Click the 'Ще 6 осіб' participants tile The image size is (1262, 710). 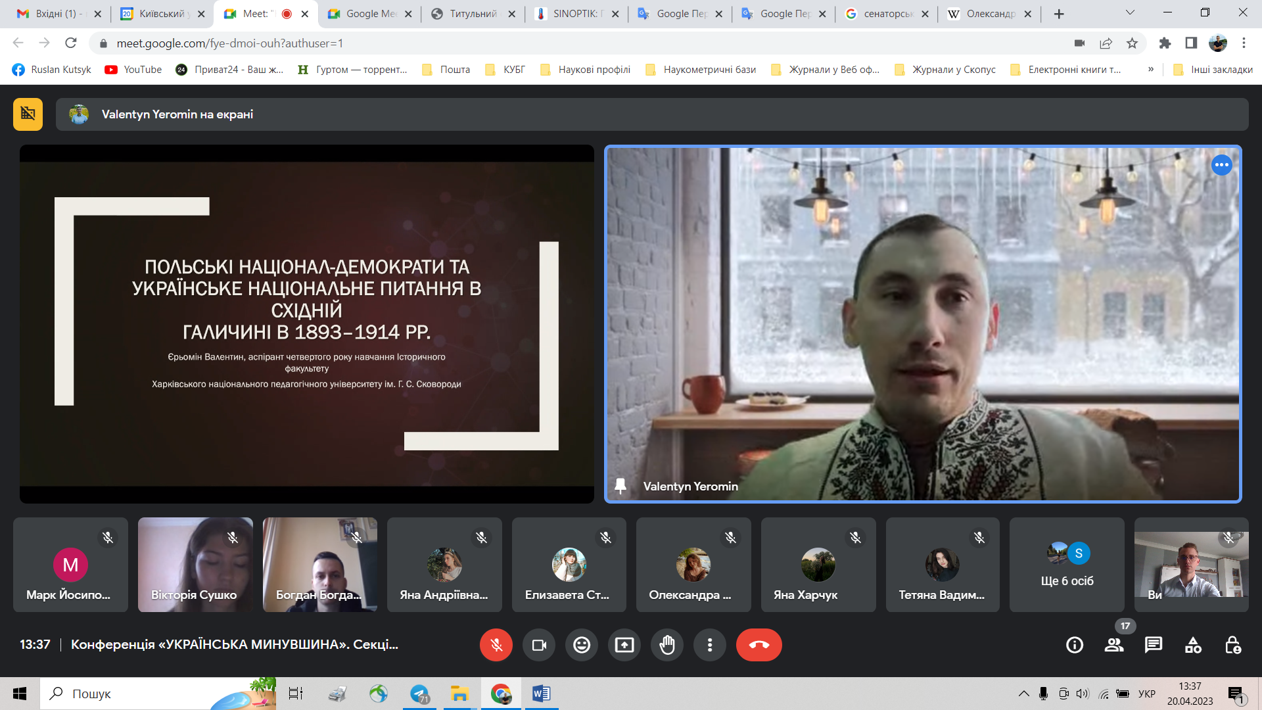pos(1066,565)
